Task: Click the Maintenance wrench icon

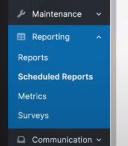Action: point(21,14)
